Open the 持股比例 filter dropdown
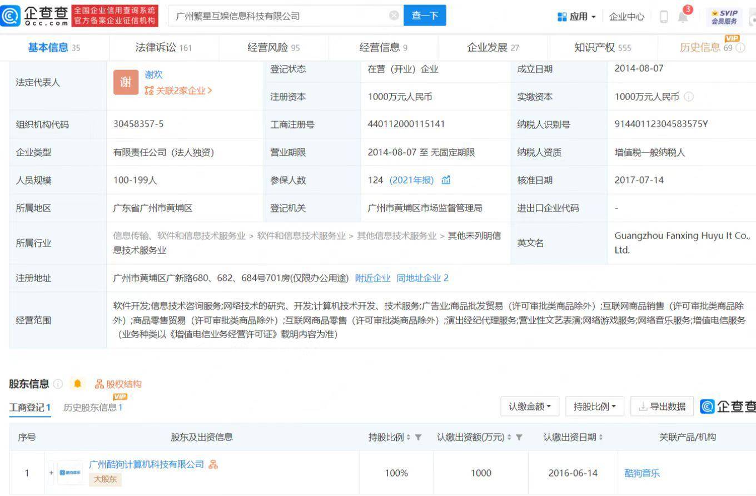Image resolution: width=756 pixels, height=496 pixels. coord(595,406)
